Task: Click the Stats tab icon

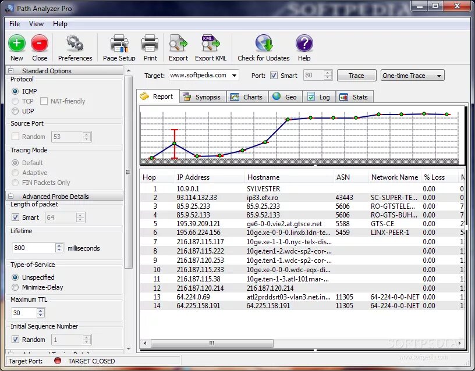Action: point(343,97)
